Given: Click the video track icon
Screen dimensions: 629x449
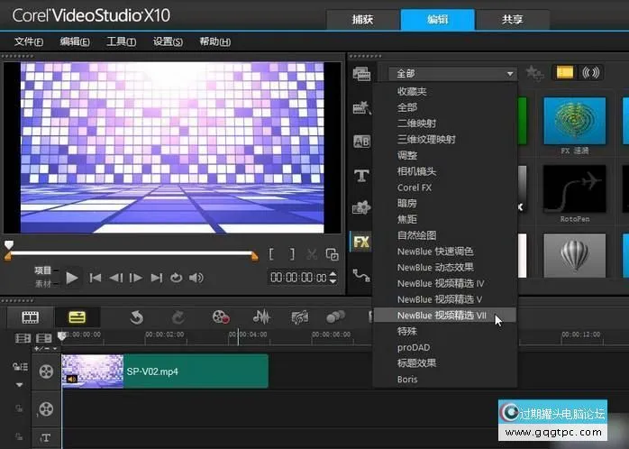Looking at the screenshot, I should (x=46, y=371).
